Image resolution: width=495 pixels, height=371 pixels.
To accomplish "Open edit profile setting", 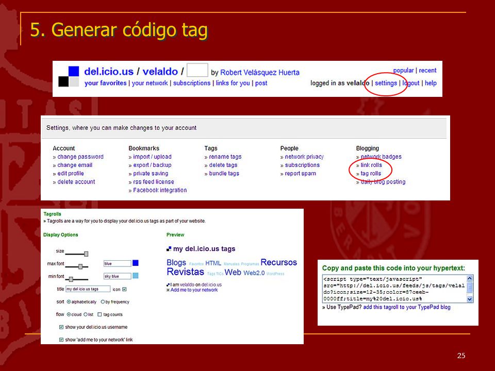I will [x=71, y=174].
